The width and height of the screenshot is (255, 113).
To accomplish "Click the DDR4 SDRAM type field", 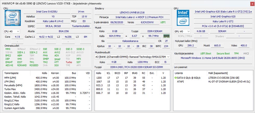I will point(155,31).
